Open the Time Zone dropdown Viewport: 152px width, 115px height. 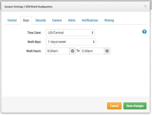point(70,33)
